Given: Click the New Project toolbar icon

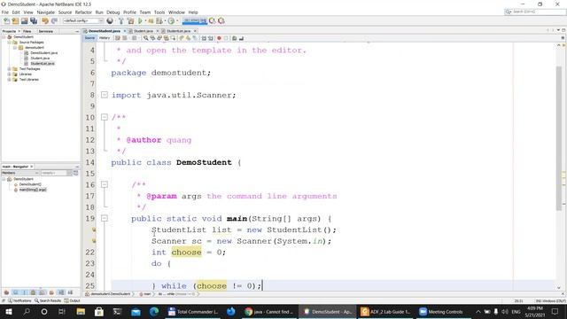Looking at the screenshot, I should (15, 21).
